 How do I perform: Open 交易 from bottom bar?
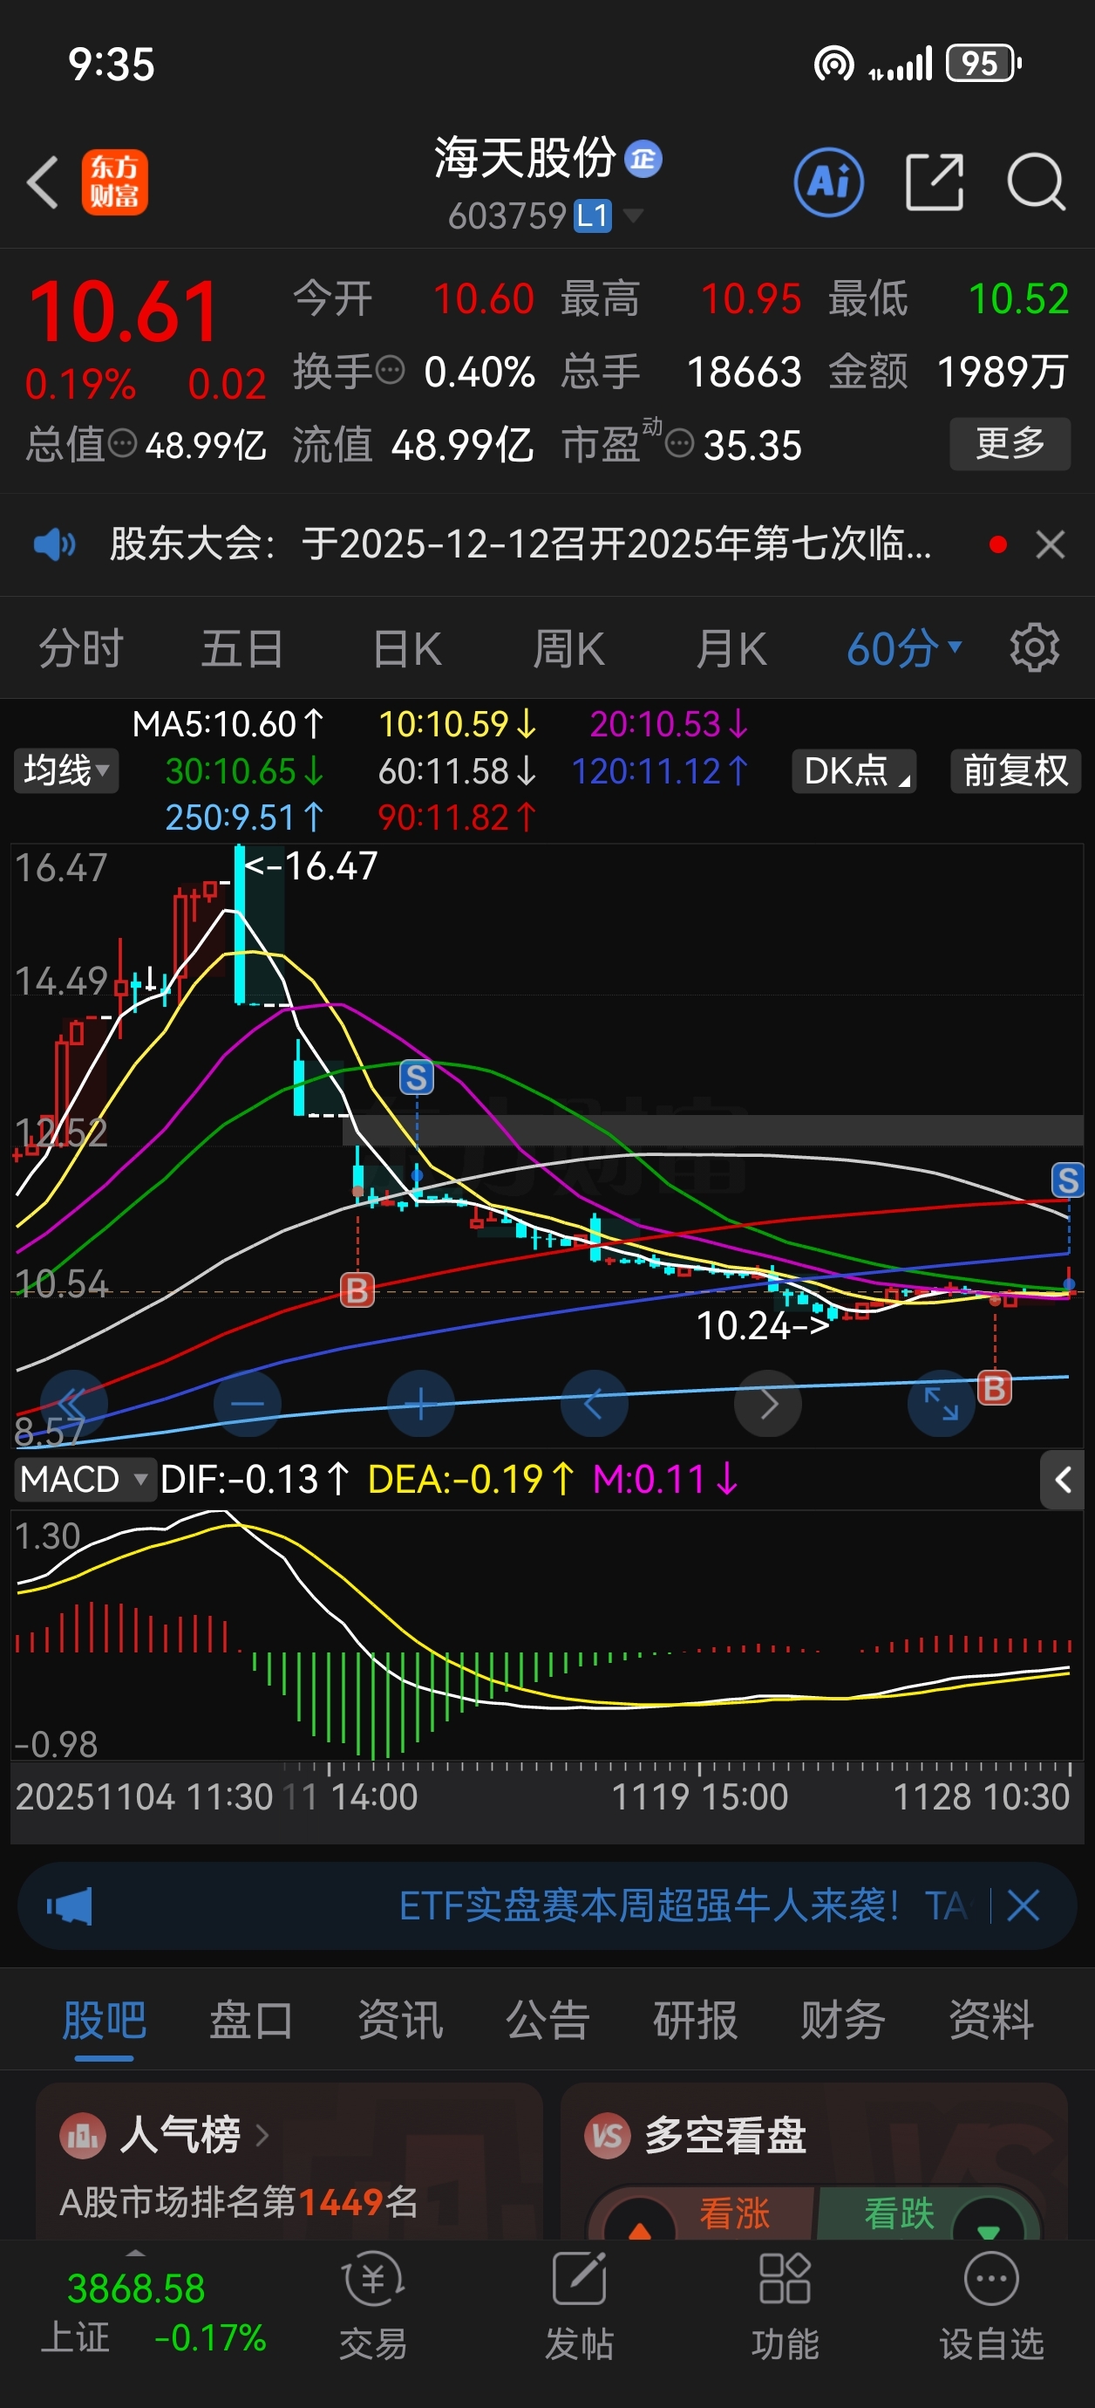tap(373, 2304)
